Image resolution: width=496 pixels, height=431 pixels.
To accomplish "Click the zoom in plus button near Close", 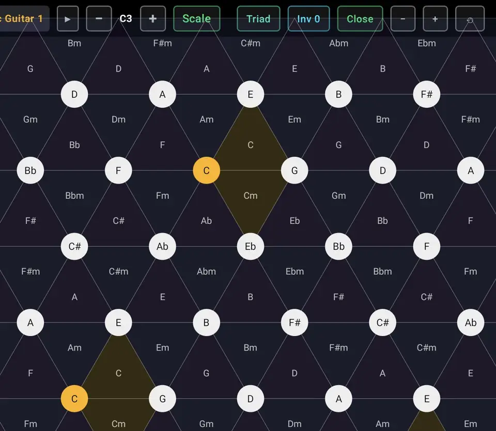I will click(x=435, y=19).
